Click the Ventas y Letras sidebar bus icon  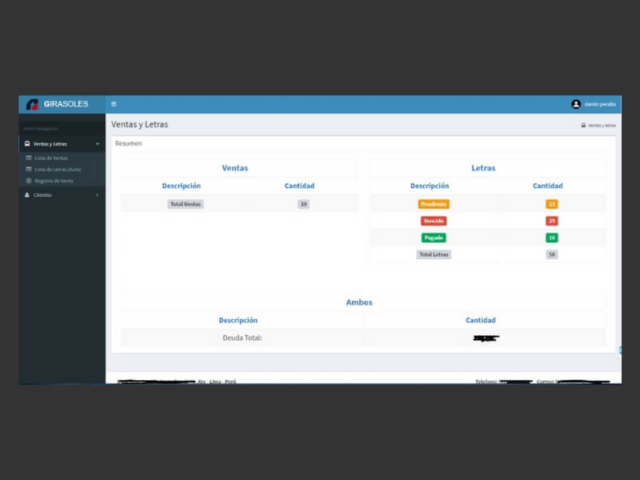point(27,144)
